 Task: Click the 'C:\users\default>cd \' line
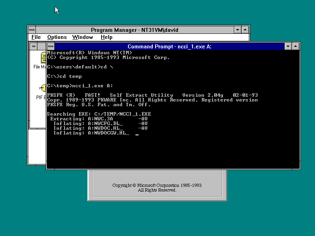click(x=80, y=67)
